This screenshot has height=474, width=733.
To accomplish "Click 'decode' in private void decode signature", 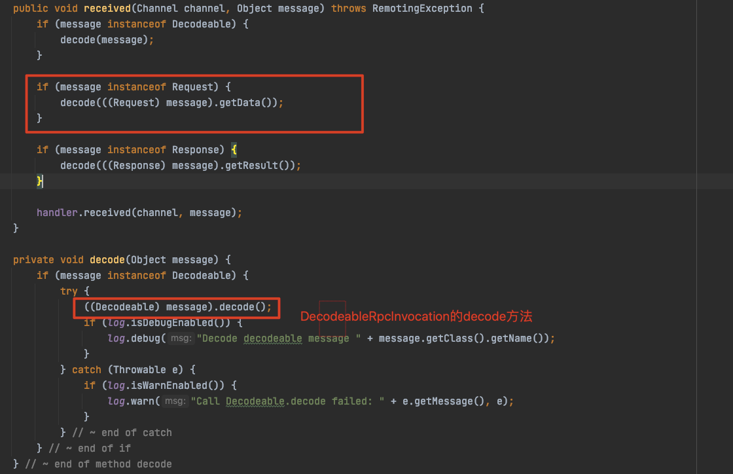I will (107, 259).
